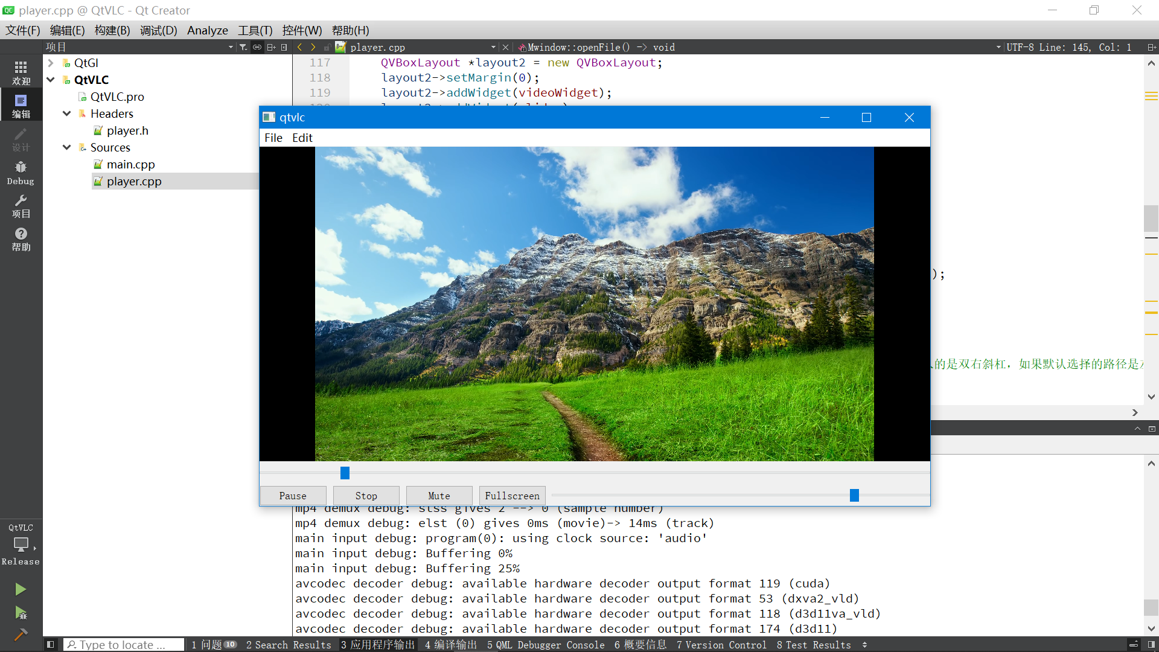The width and height of the screenshot is (1159, 652).
Task: Open the File menu in qtvlc window
Action: [x=273, y=137]
